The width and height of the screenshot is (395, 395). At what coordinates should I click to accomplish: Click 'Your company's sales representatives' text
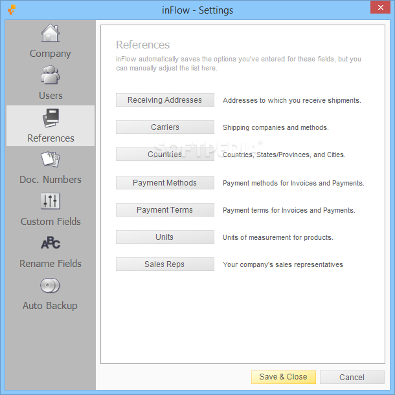click(283, 264)
